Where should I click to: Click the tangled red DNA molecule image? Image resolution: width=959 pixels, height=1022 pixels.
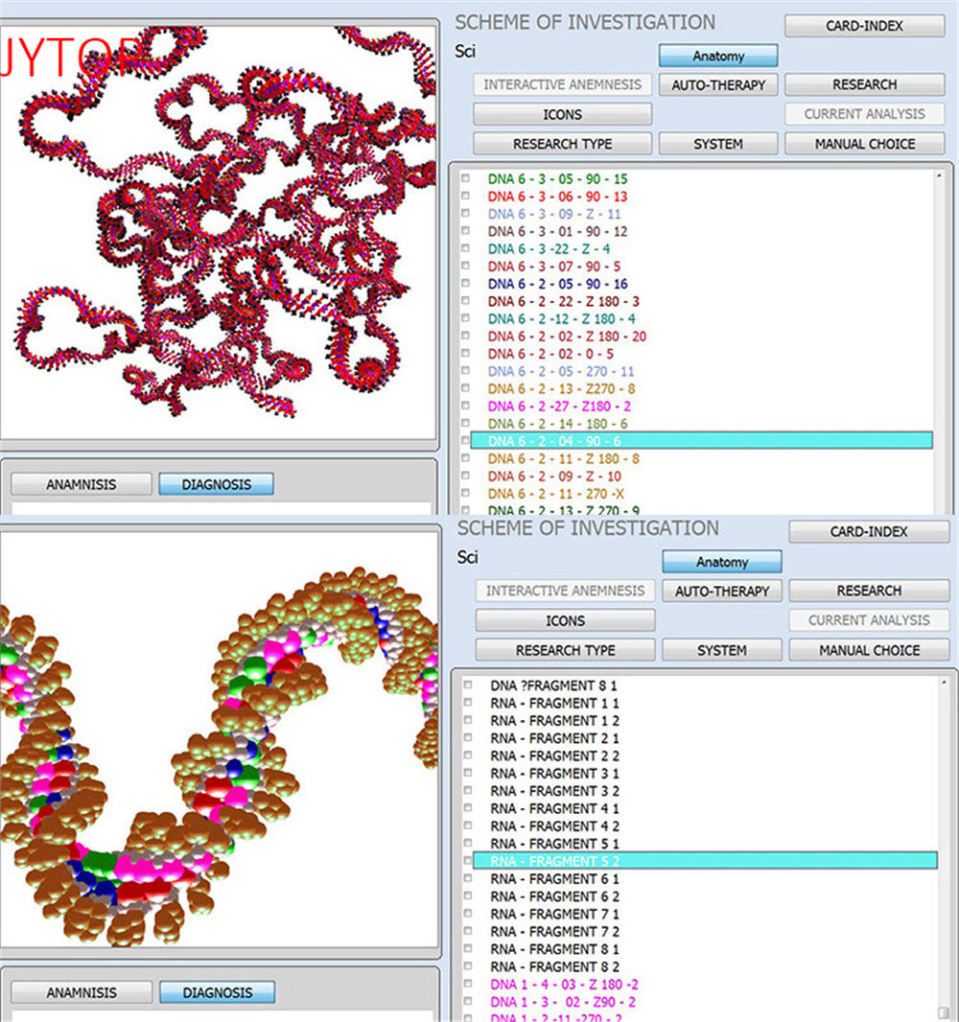[219, 230]
